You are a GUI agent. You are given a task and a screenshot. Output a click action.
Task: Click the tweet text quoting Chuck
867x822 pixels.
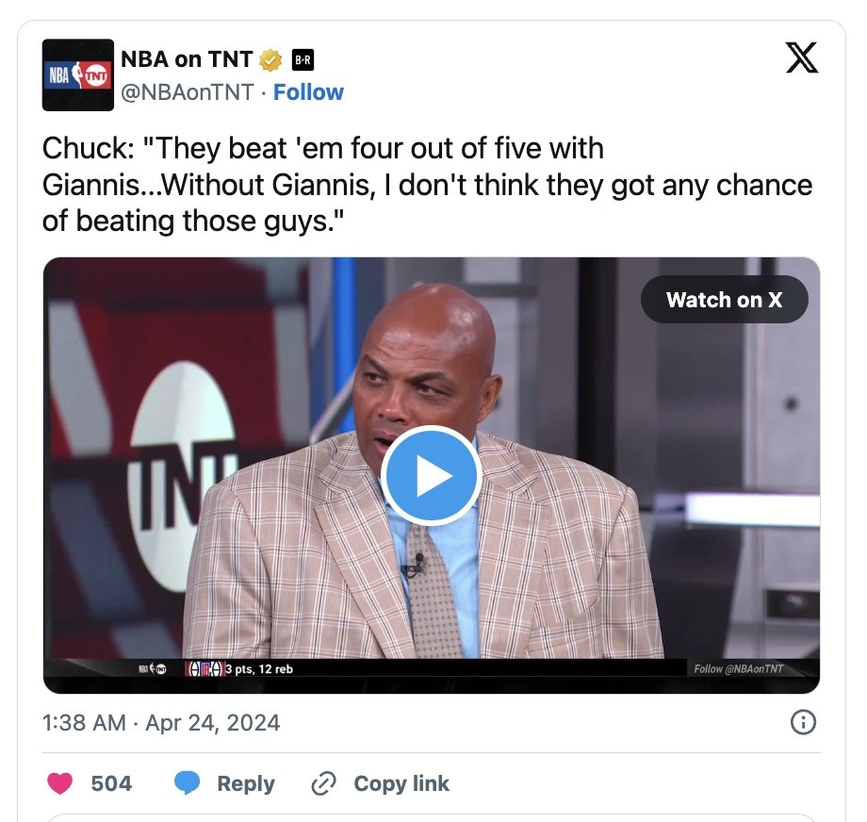[428, 185]
